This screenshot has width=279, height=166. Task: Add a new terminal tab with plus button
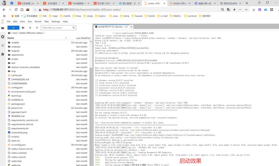[131, 27]
